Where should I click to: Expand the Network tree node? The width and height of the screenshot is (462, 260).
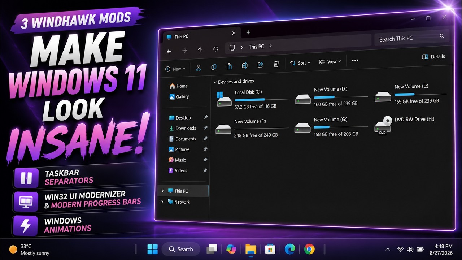tap(162, 201)
